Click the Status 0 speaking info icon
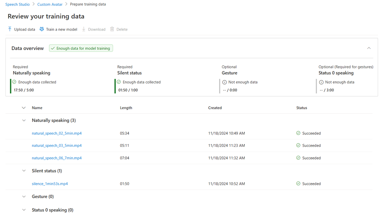Image resolution: width=380 pixels, height=218 pixels. click(x=321, y=82)
